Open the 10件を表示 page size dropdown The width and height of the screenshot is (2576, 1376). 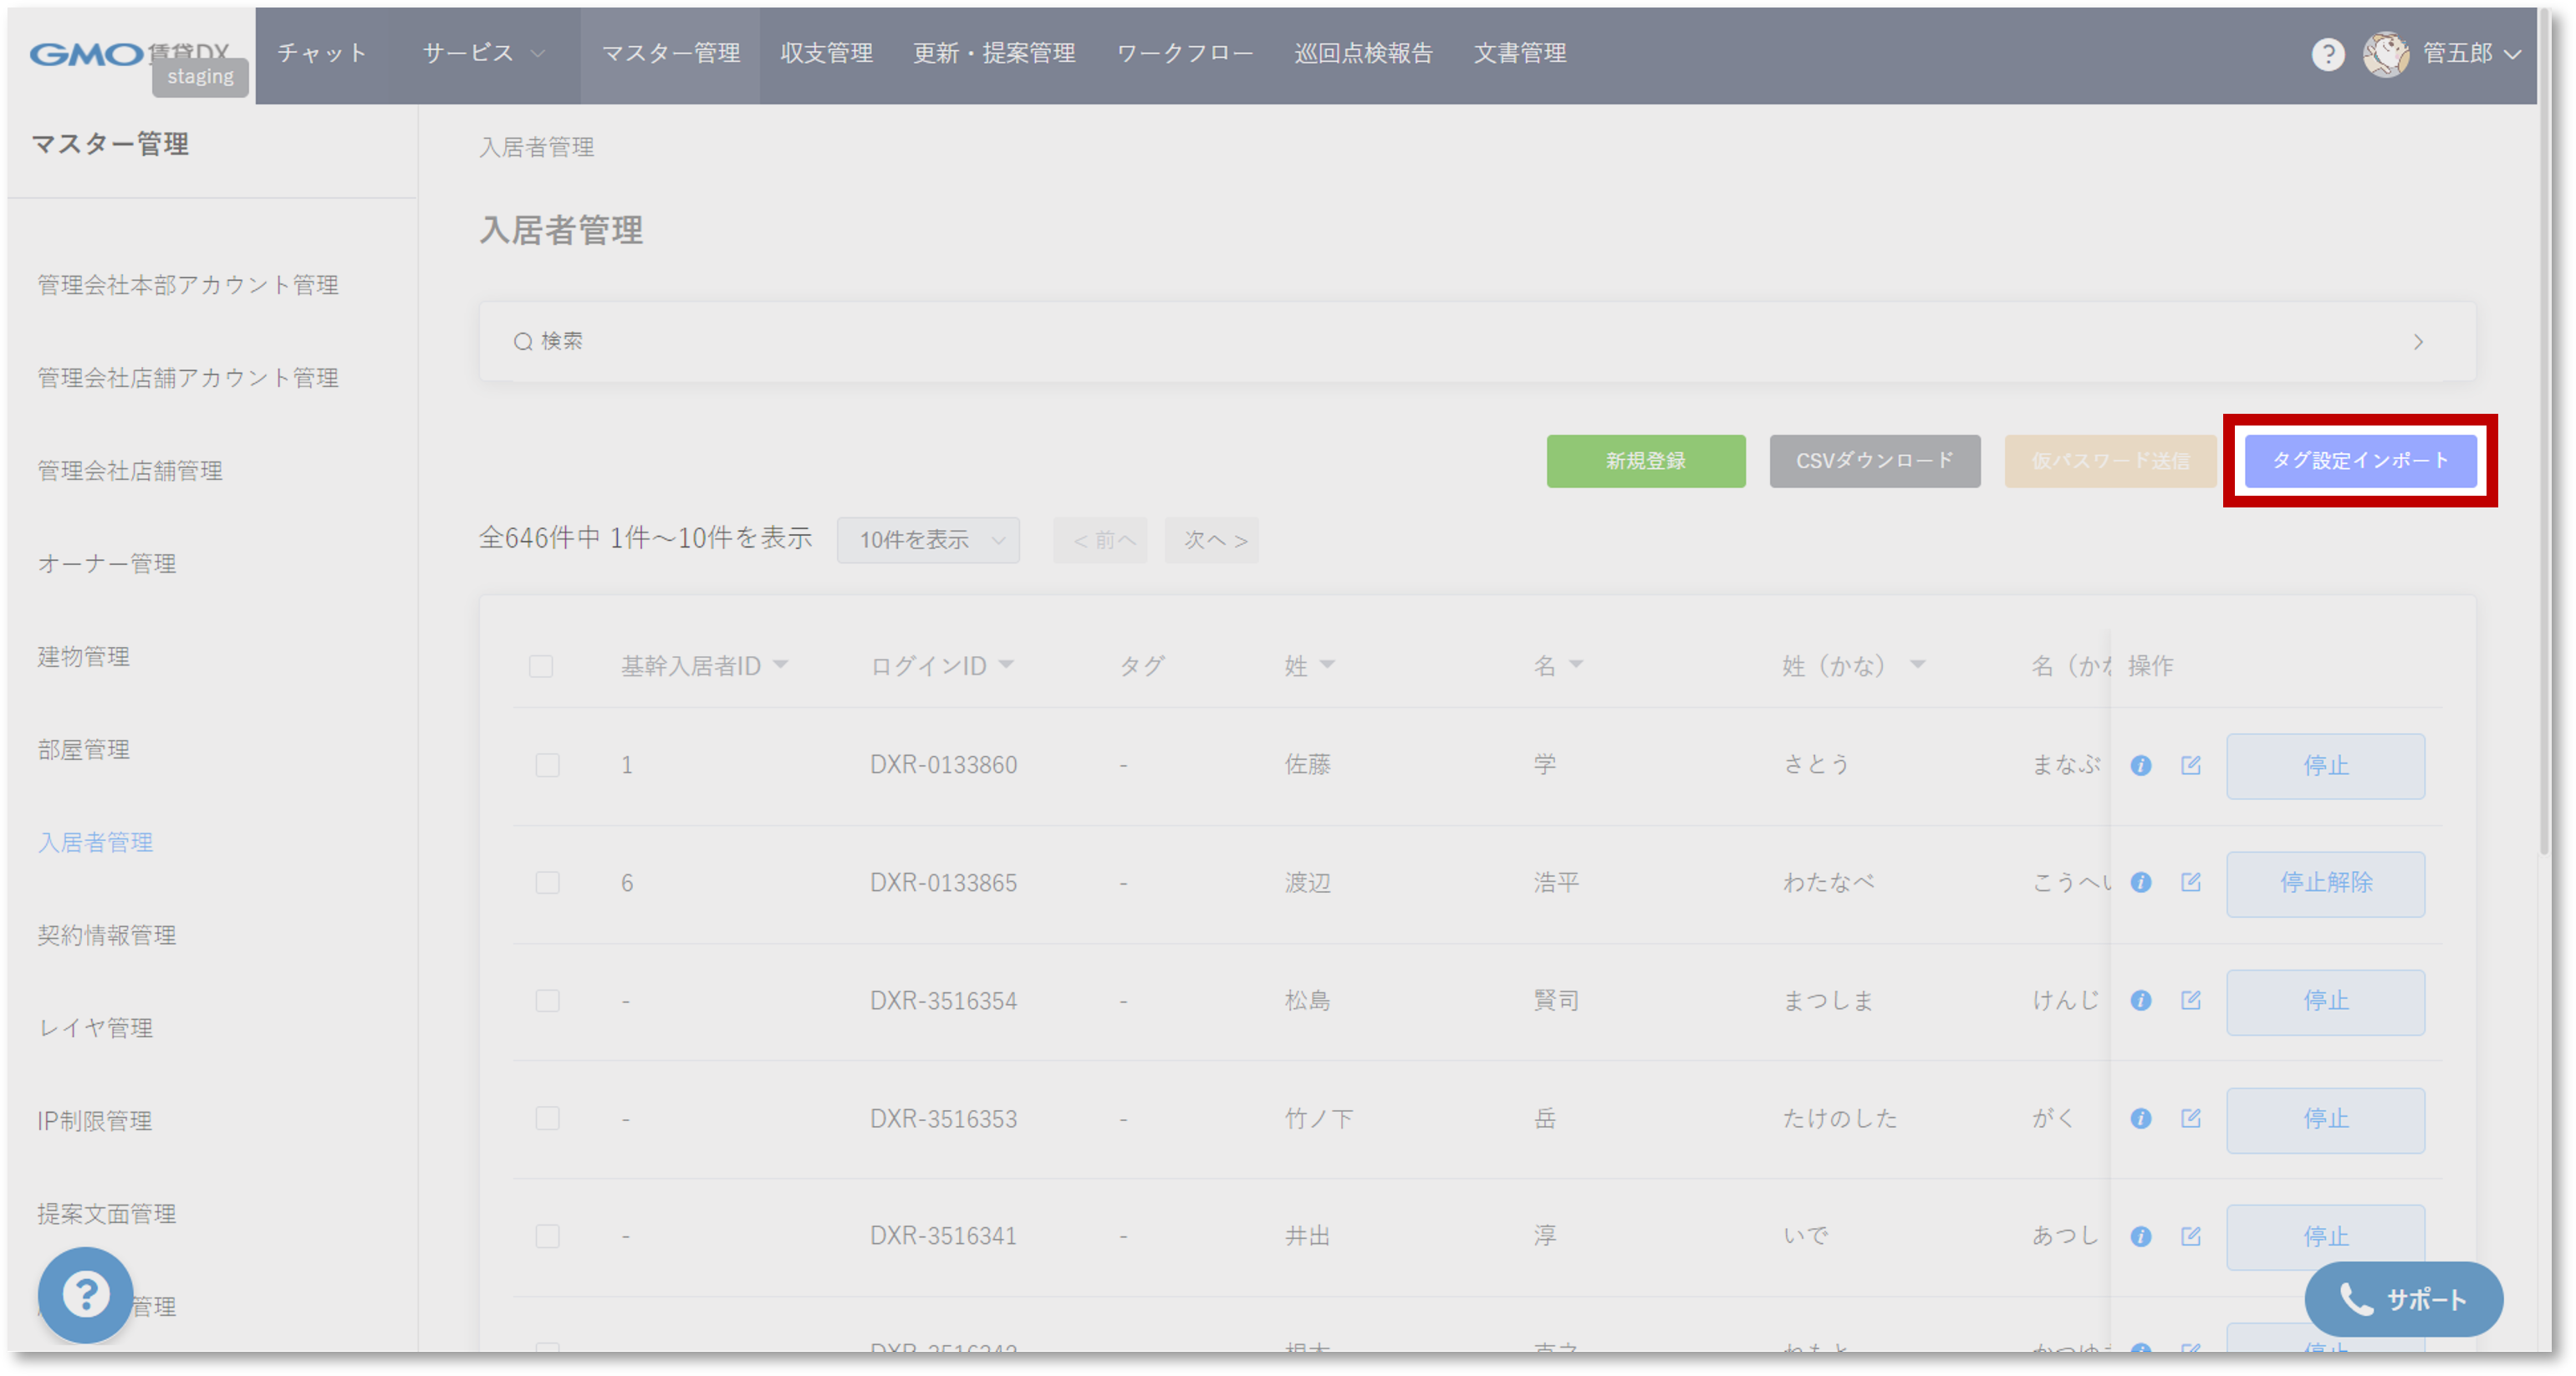[928, 540]
